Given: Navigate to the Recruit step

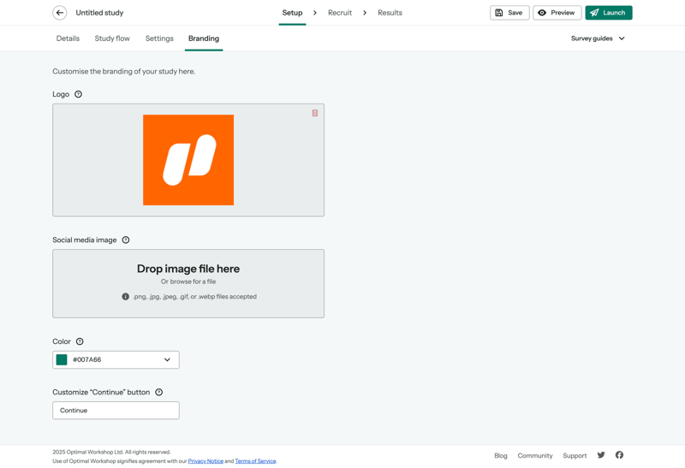Looking at the screenshot, I should pyautogui.click(x=340, y=13).
